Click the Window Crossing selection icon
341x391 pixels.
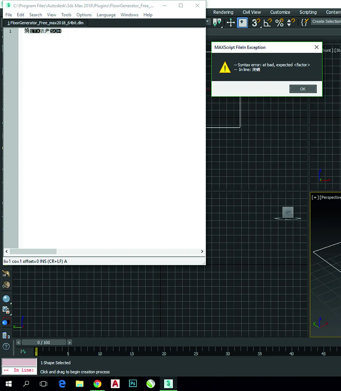[217, 23]
